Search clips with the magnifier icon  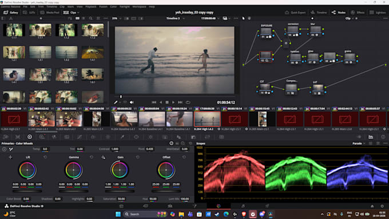click(91, 18)
